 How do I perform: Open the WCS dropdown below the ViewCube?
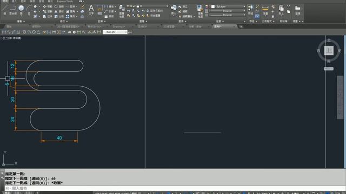tap(329, 68)
